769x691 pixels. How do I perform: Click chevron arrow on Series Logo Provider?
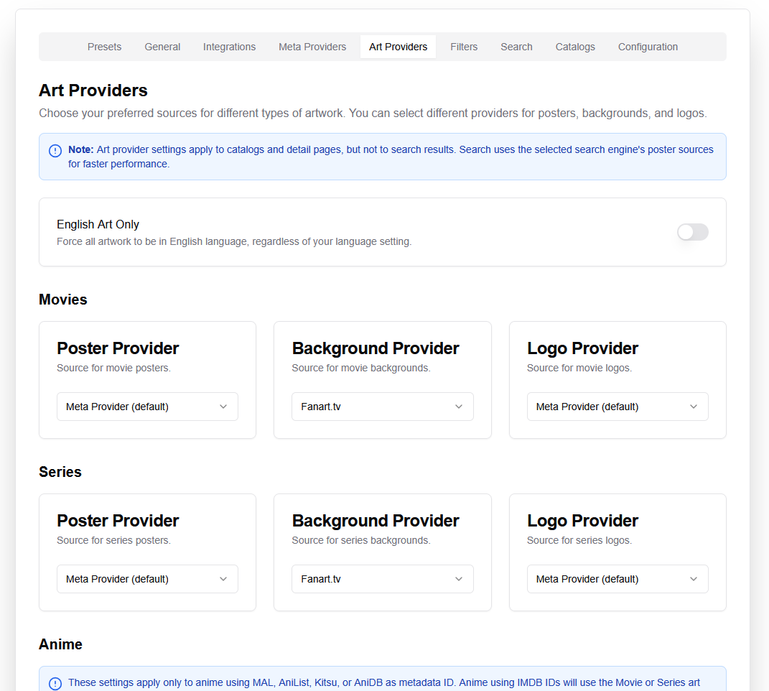694,579
